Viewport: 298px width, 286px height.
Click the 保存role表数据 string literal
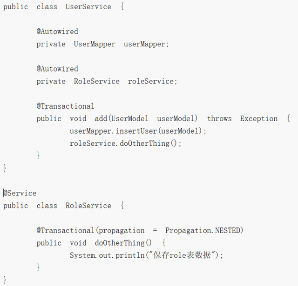click(x=182, y=255)
